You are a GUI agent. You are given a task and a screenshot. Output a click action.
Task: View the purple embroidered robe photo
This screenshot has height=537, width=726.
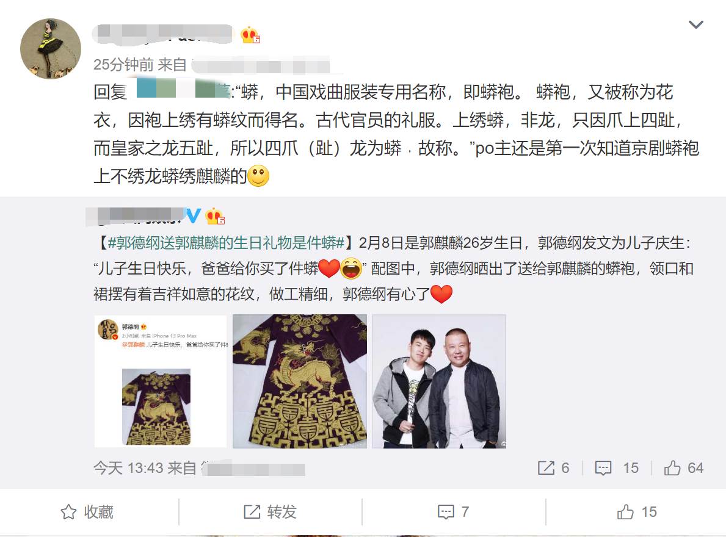pyautogui.click(x=300, y=381)
